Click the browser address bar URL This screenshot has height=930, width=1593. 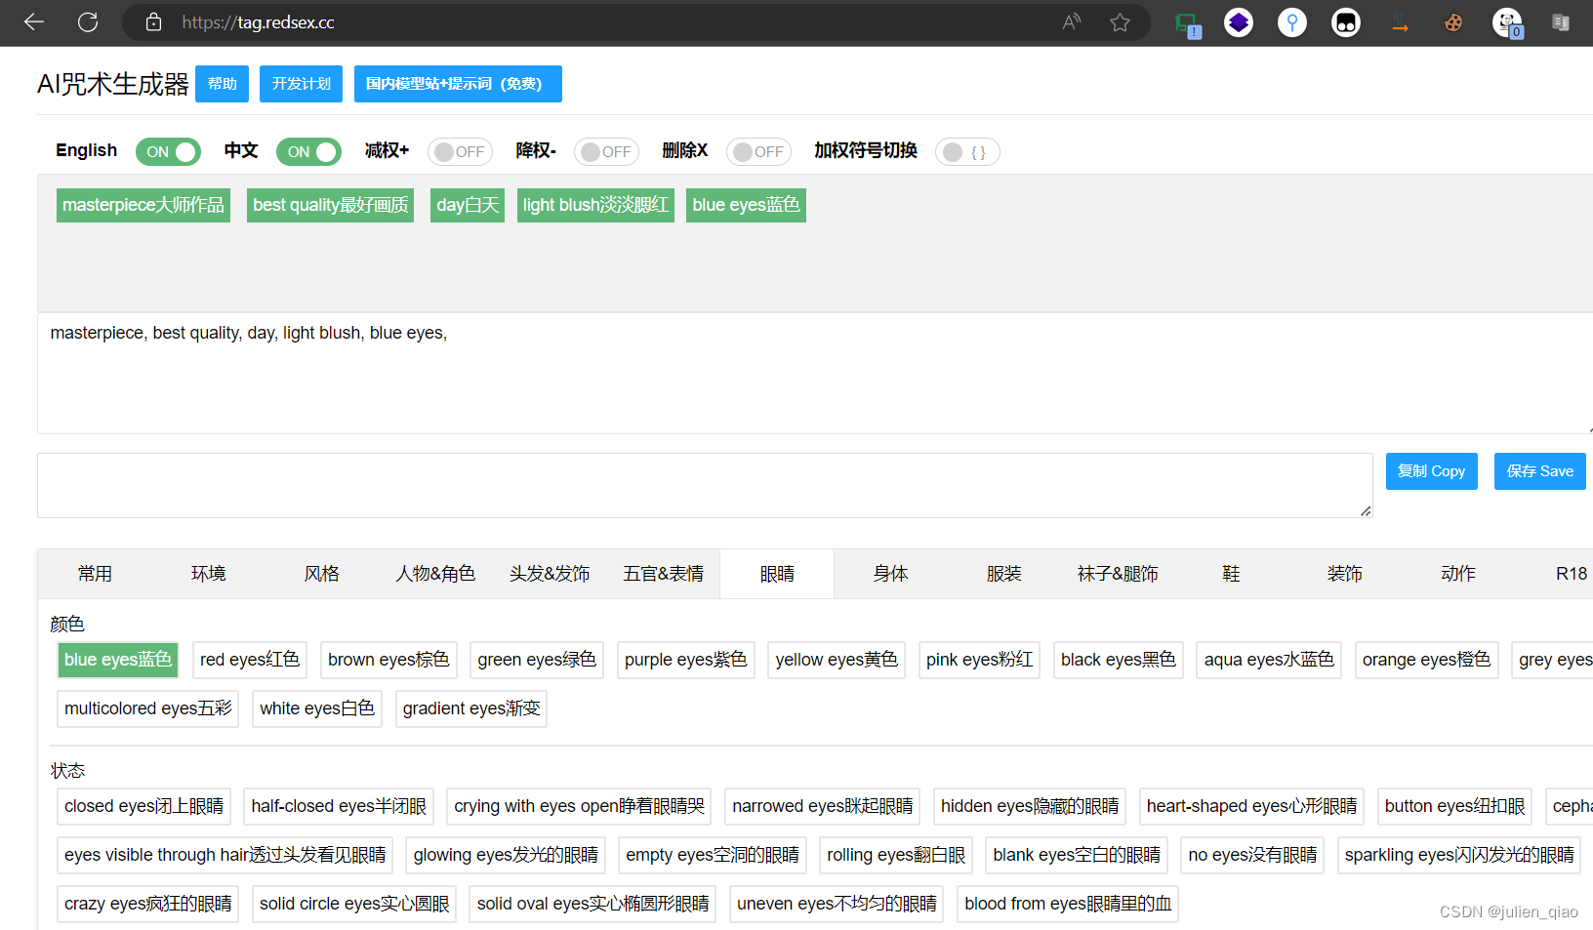click(258, 21)
